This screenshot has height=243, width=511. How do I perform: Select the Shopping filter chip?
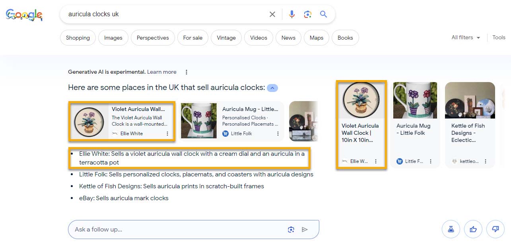point(78,38)
